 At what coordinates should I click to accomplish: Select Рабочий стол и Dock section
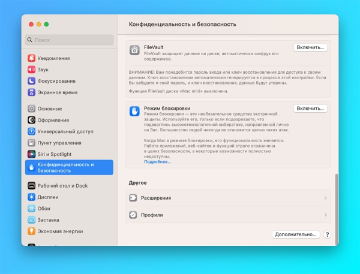pos(62,186)
